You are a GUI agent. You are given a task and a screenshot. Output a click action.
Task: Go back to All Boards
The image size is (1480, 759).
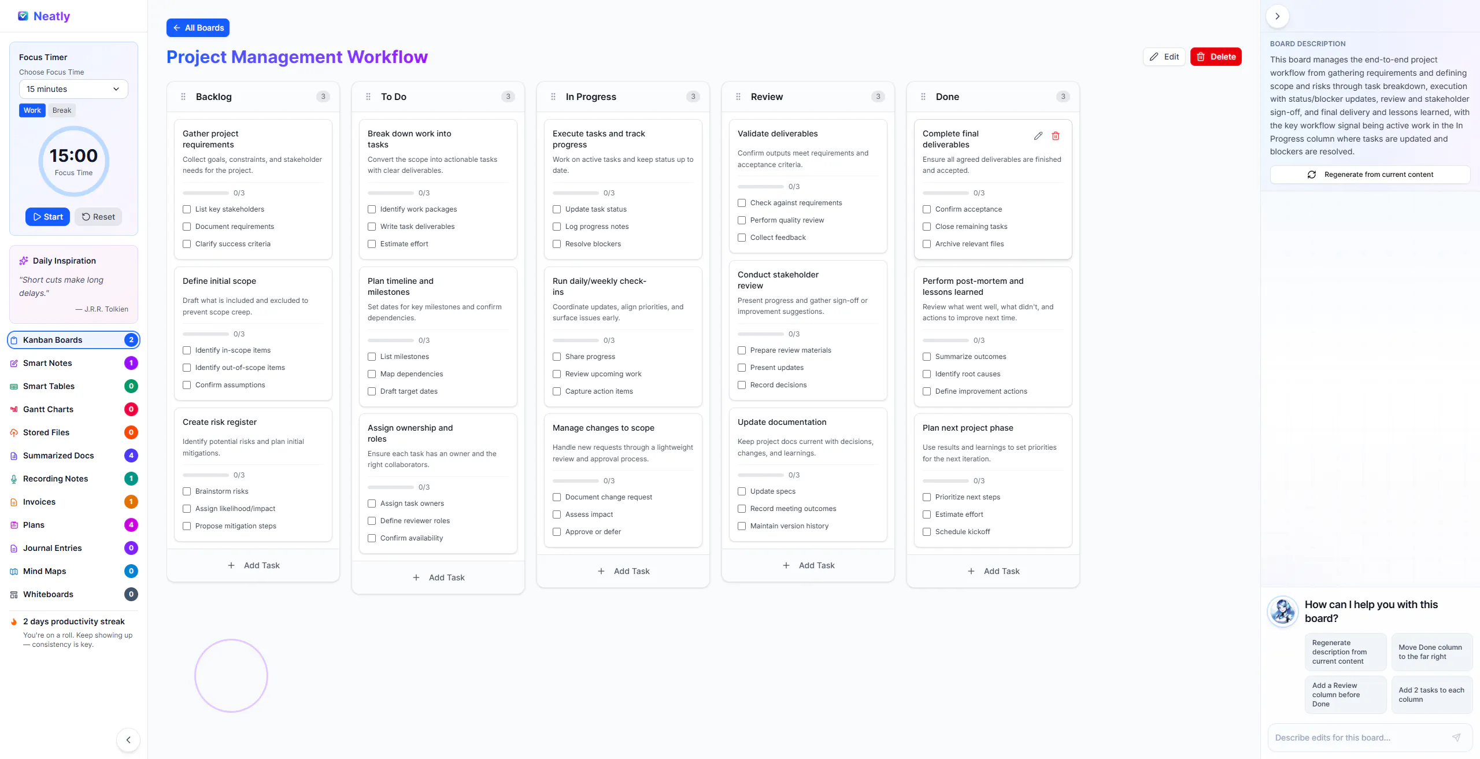(x=198, y=28)
